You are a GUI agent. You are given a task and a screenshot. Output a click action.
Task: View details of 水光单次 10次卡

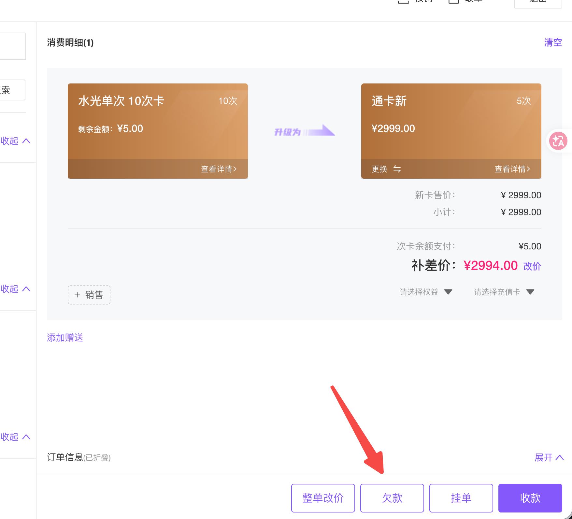click(x=219, y=169)
